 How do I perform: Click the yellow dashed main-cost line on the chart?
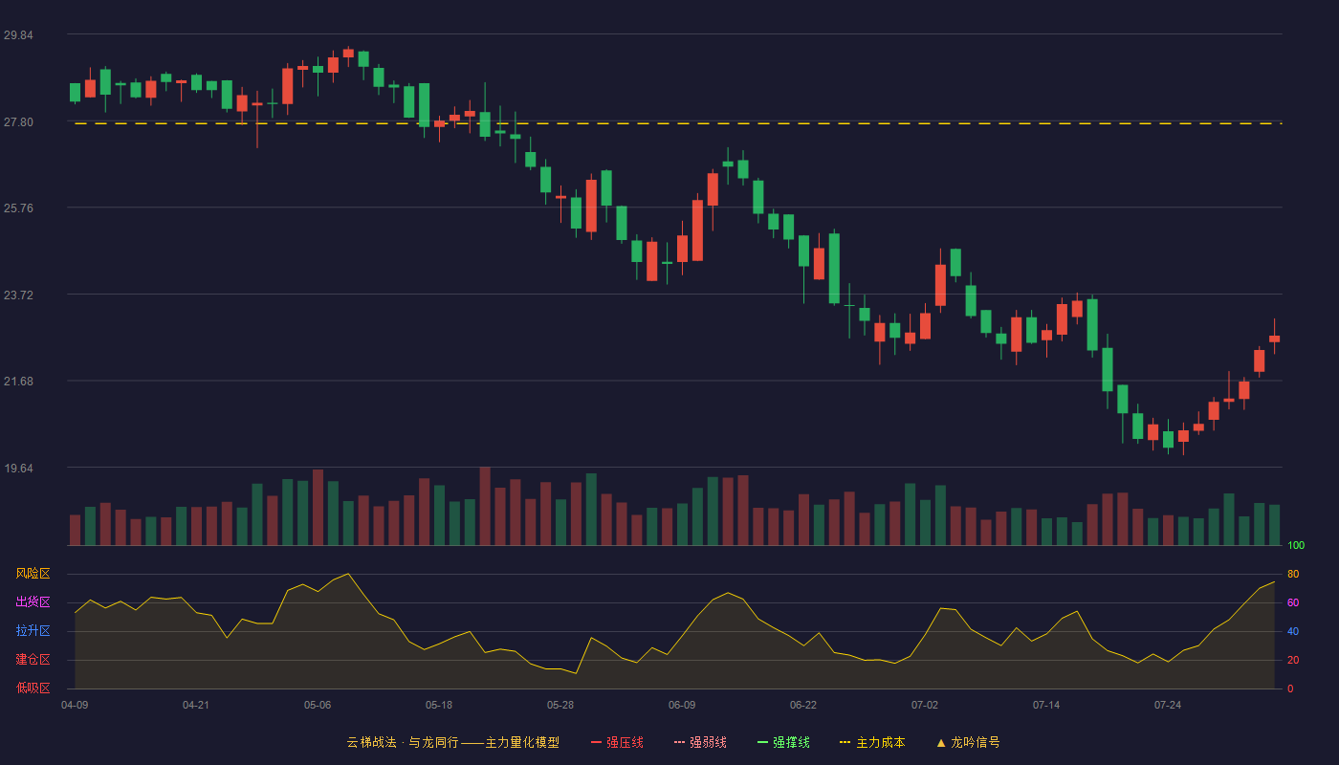click(x=678, y=123)
